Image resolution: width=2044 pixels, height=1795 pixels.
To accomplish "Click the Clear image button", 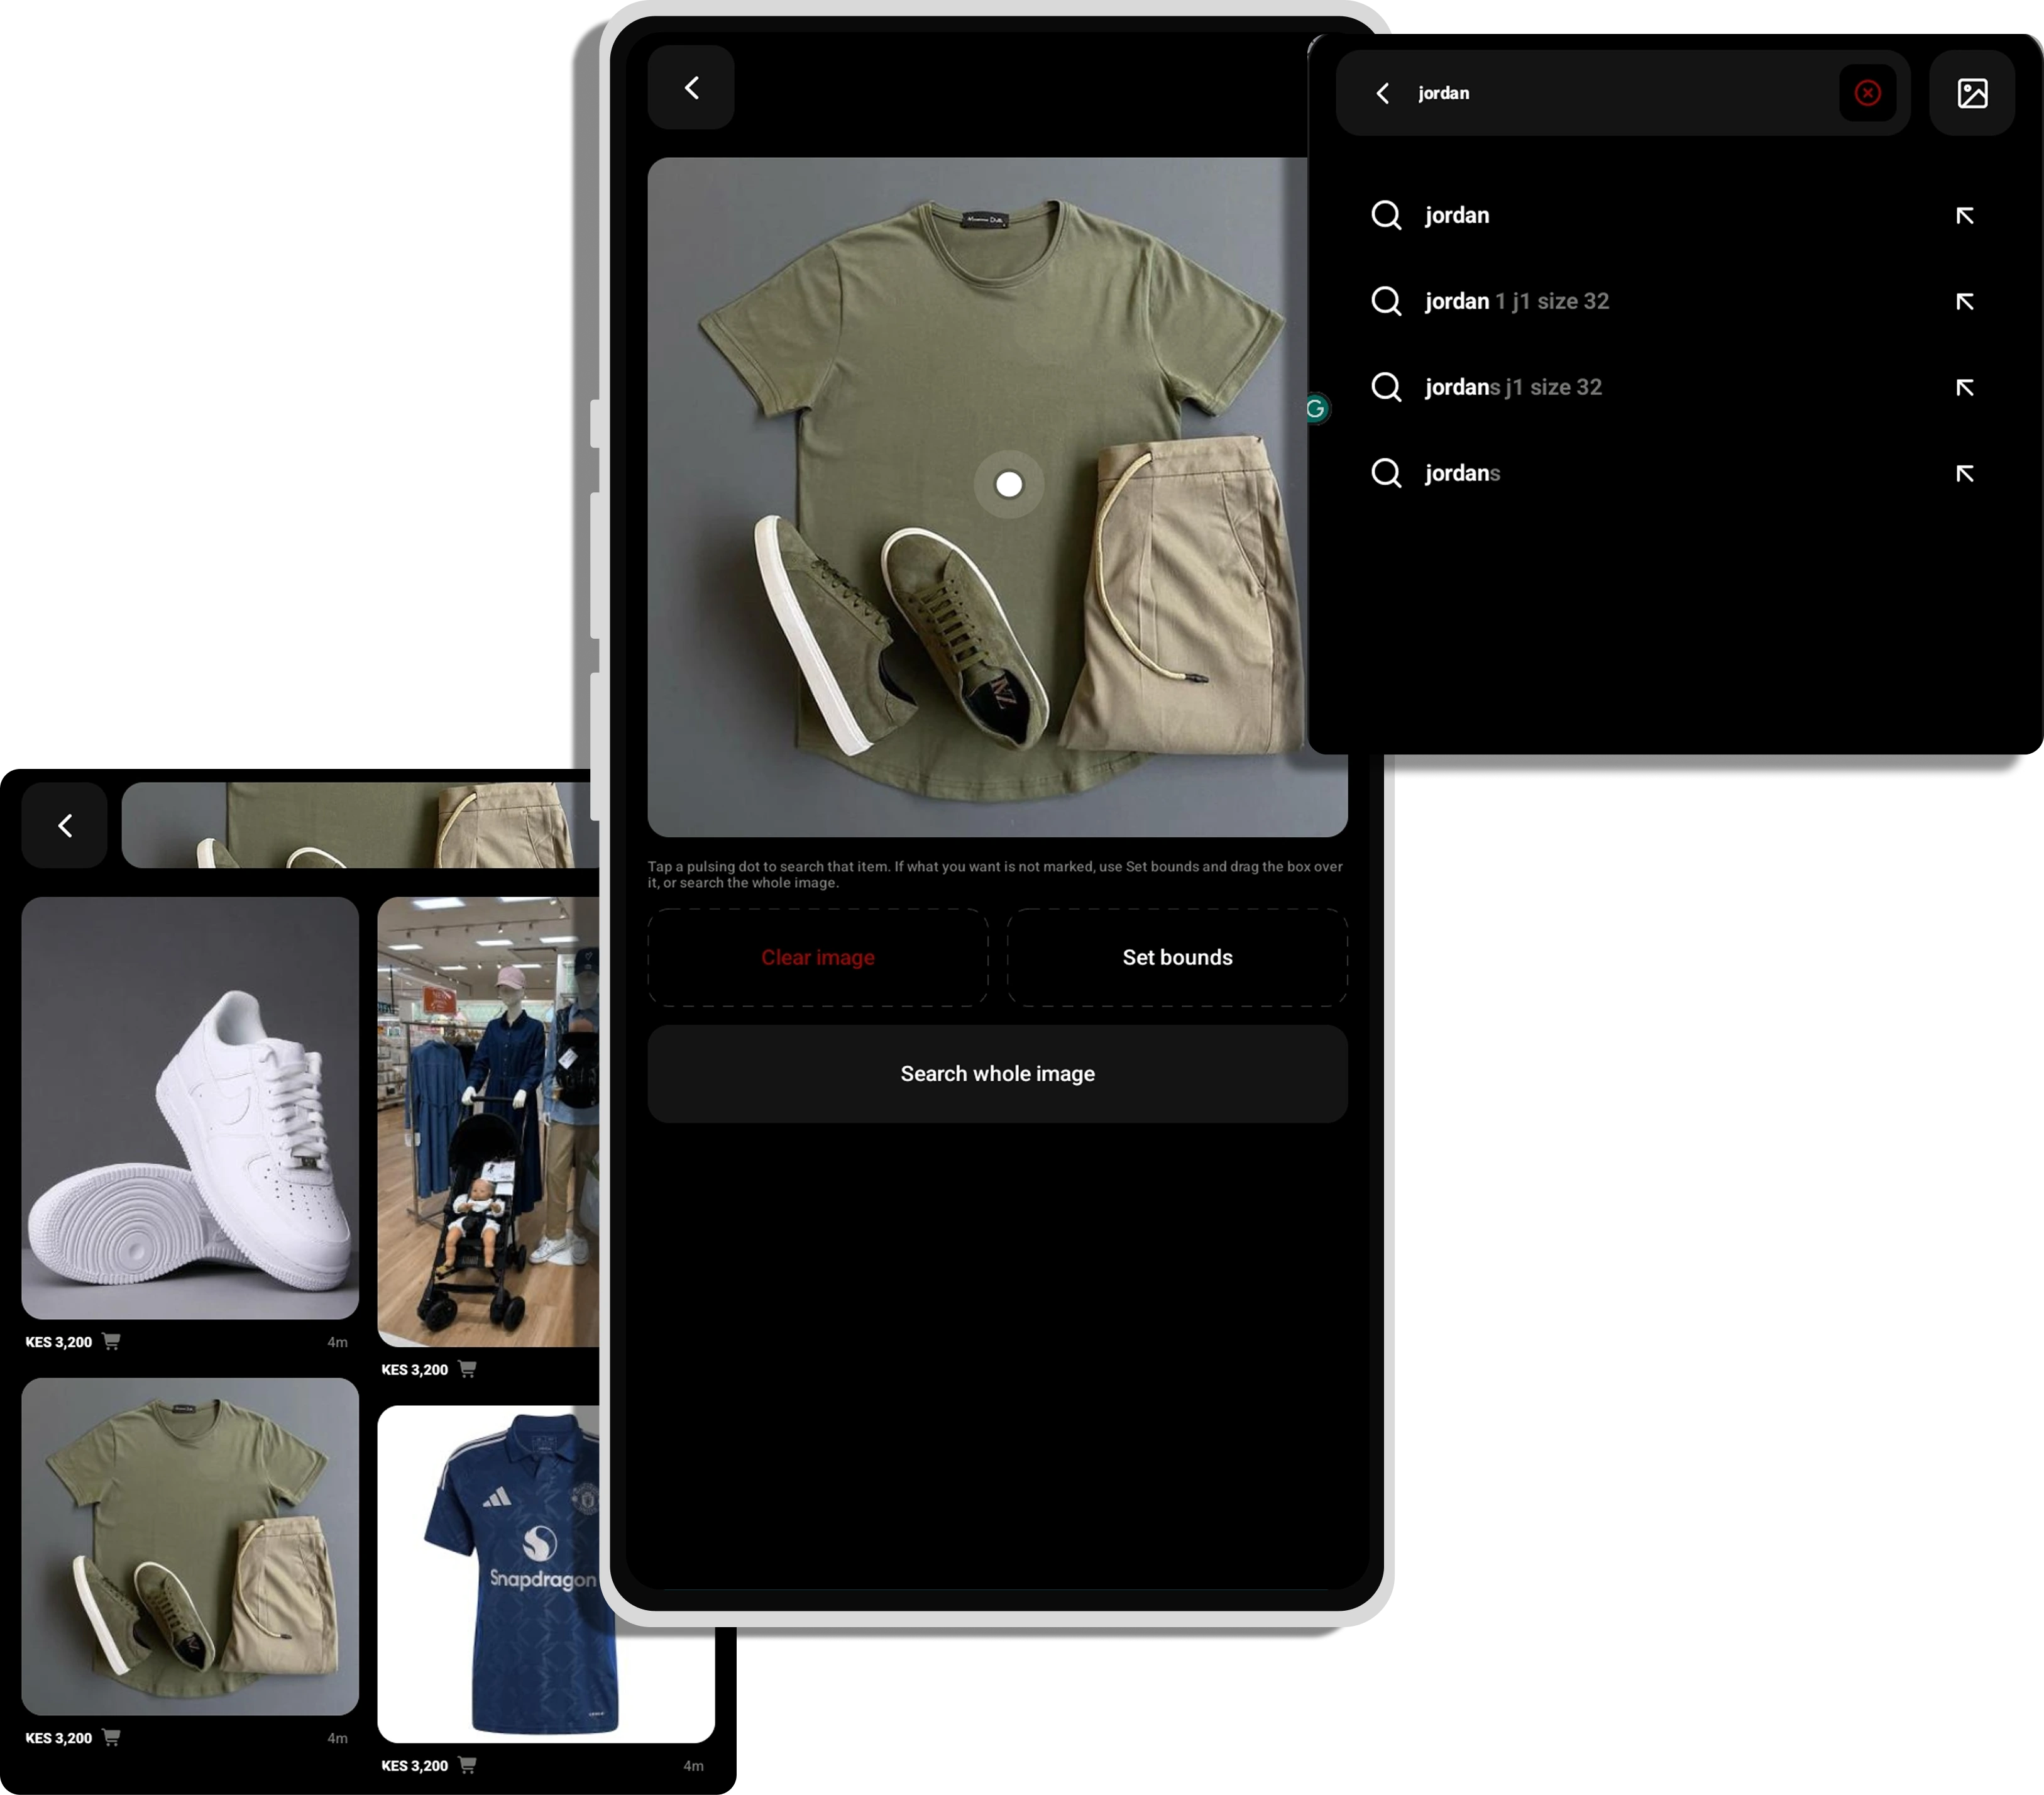I will click(x=818, y=958).
